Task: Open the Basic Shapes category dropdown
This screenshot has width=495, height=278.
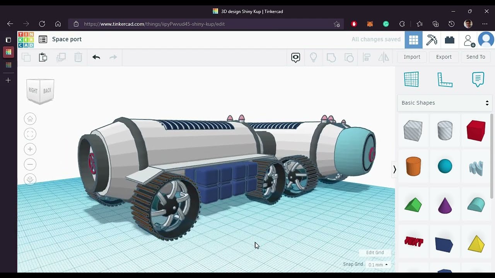Action: (445, 103)
